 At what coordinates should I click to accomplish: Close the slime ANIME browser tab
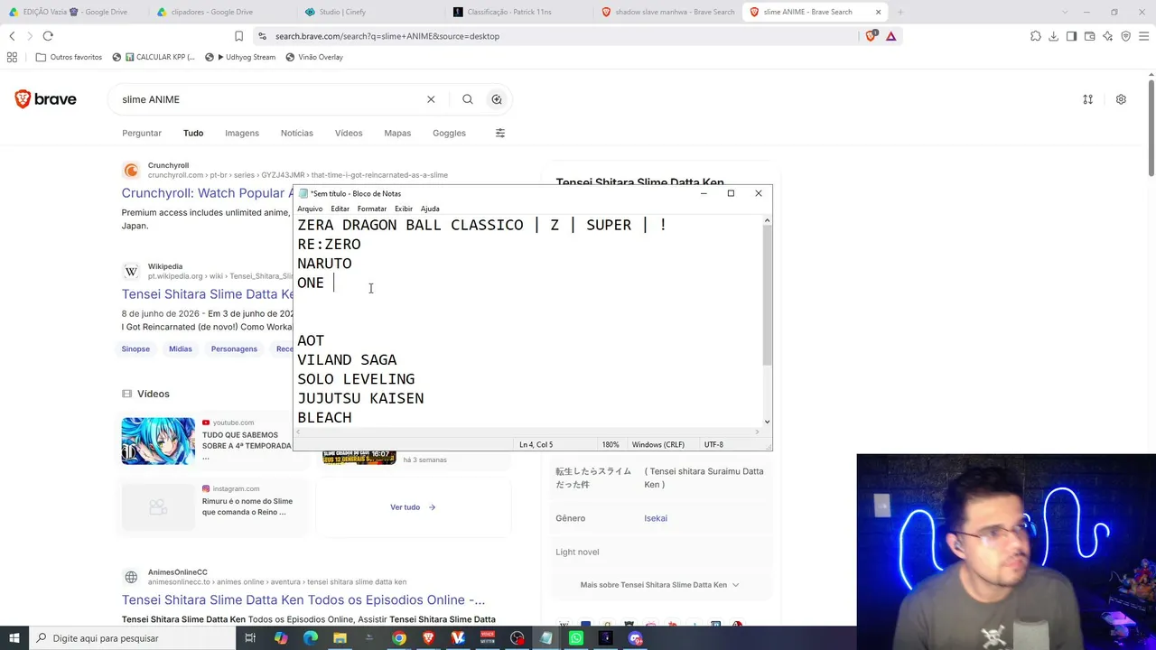point(878,12)
